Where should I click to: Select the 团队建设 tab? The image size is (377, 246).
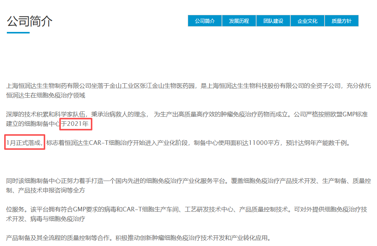pyautogui.click(x=273, y=21)
